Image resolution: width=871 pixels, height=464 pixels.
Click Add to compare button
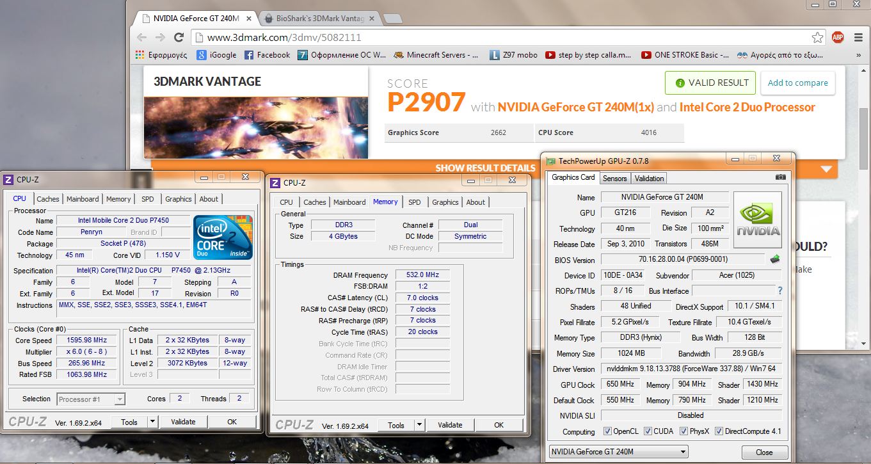797,83
